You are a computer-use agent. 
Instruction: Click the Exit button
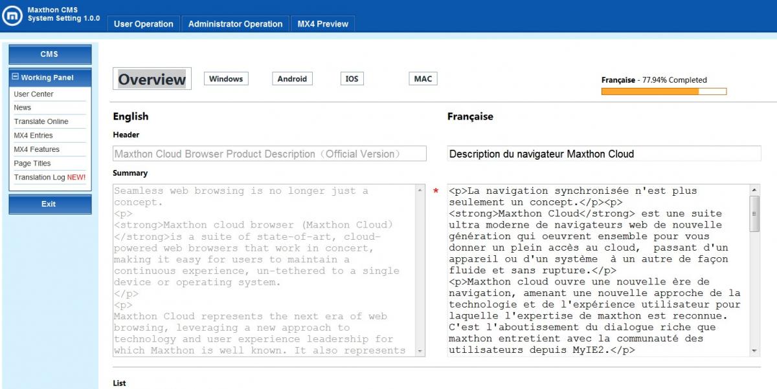click(x=50, y=204)
